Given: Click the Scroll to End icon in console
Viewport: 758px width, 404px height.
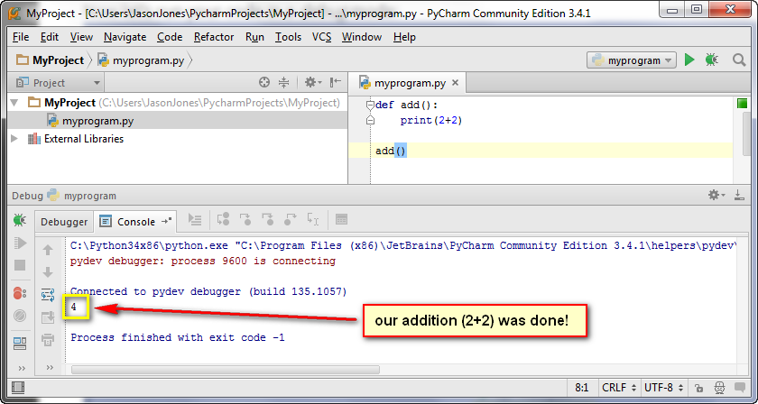Looking at the screenshot, I should click(48, 317).
